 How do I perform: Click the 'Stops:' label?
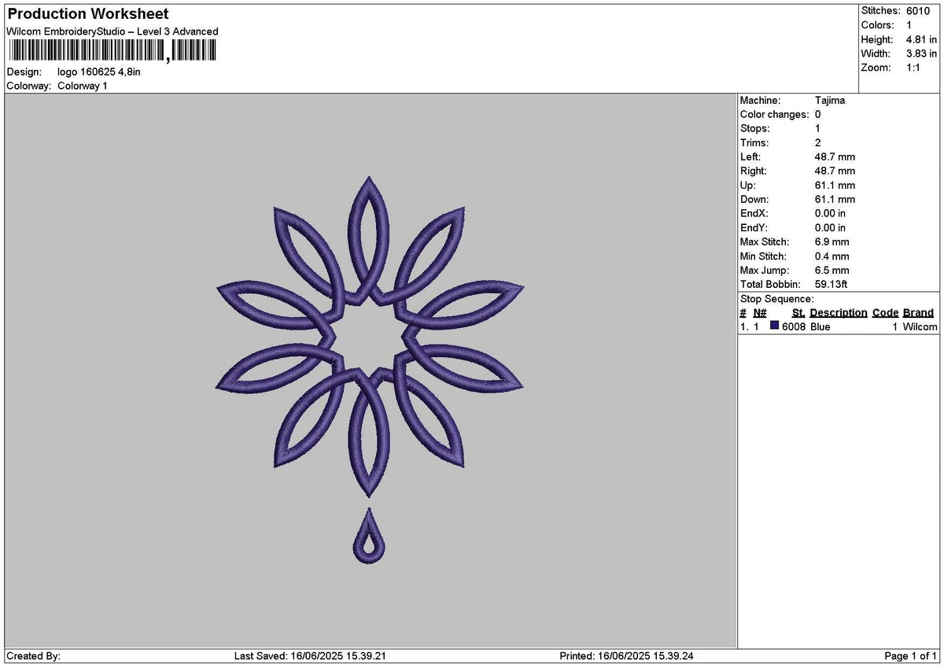[x=755, y=129]
